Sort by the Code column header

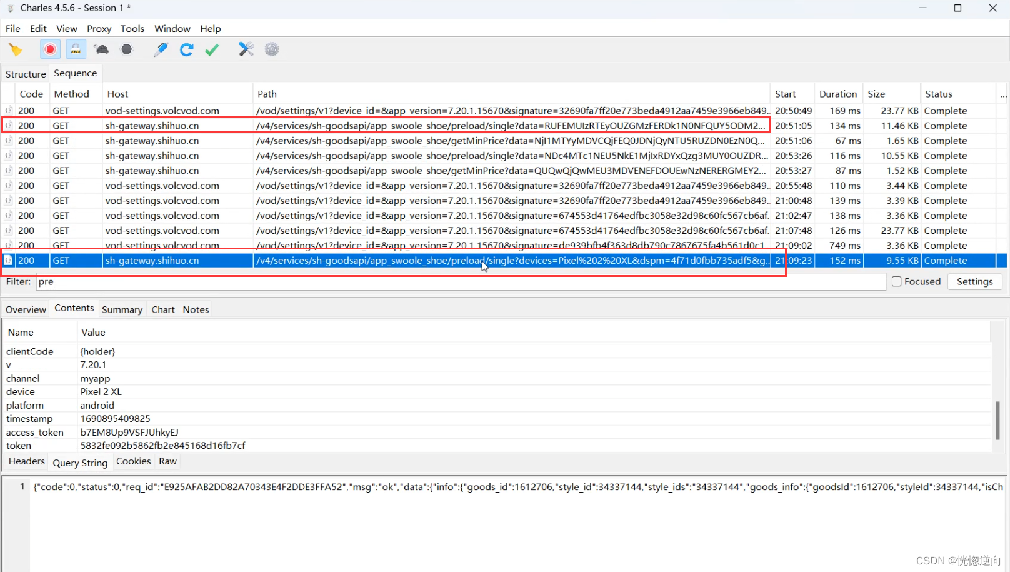tap(31, 94)
